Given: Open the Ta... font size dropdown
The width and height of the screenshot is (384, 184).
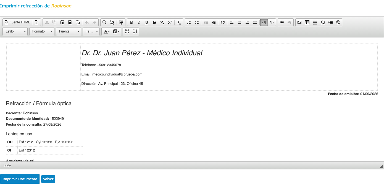Looking at the screenshot, I should [x=91, y=31].
